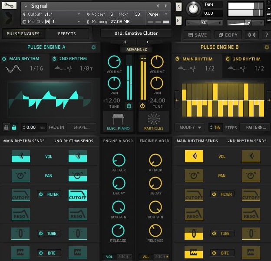Click Engine A main rhythm PAN send icon
Viewport: 271px width, 261px height.
(x=20, y=176)
